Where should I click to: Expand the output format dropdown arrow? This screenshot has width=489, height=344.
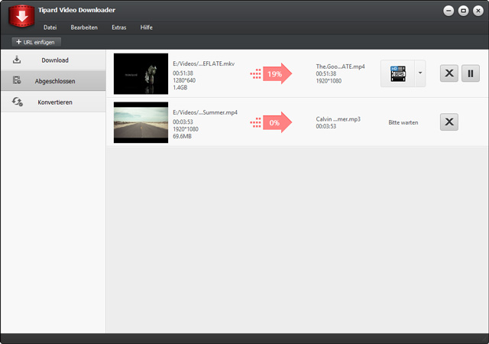(x=420, y=73)
